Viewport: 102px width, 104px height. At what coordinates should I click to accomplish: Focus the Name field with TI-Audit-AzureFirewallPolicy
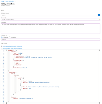click(50, 20)
